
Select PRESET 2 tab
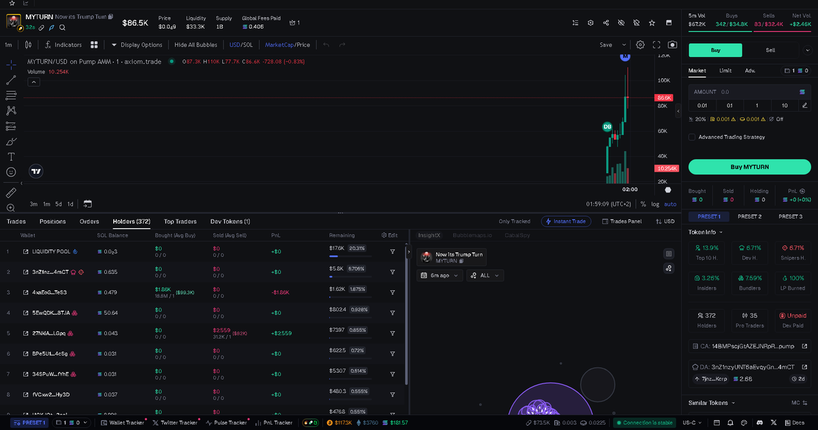tap(749, 217)
